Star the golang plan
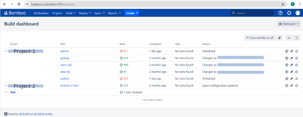 click(x=297, y=58)
